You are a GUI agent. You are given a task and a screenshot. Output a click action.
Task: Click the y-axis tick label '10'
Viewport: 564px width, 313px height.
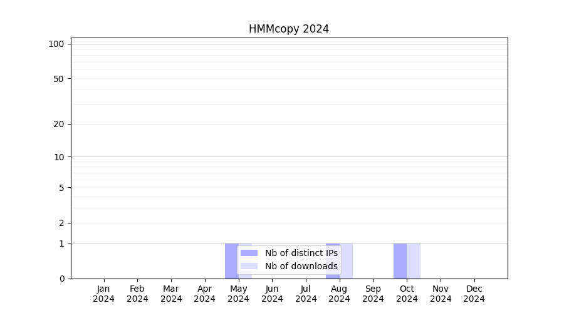pyautogui.click(x=59, y=157)
